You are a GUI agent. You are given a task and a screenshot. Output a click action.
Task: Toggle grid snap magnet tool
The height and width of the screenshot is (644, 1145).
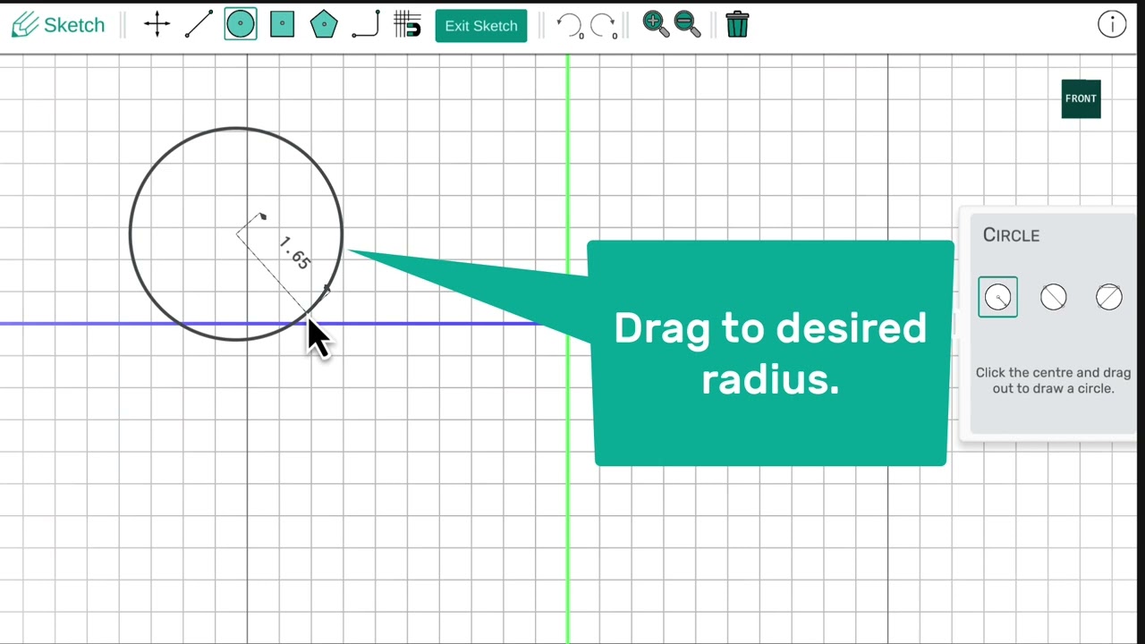point(407,25)
